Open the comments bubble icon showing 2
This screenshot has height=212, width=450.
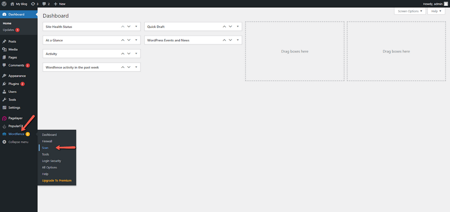[x=44, y=4]
